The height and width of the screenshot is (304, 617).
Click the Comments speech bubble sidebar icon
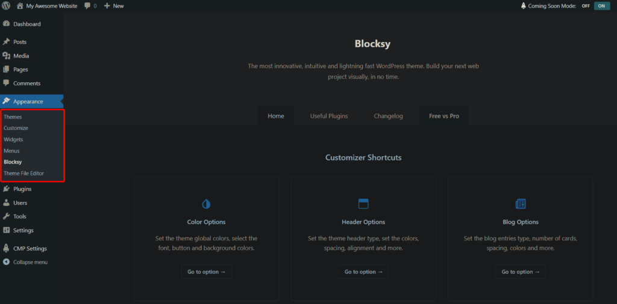(x=6, y=83)
